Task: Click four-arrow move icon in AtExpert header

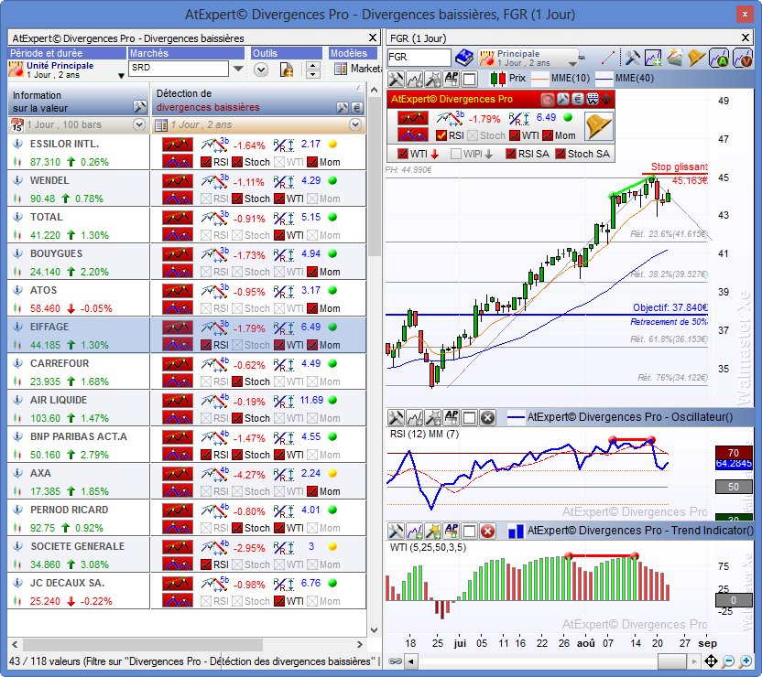Action: coord(606,100)
